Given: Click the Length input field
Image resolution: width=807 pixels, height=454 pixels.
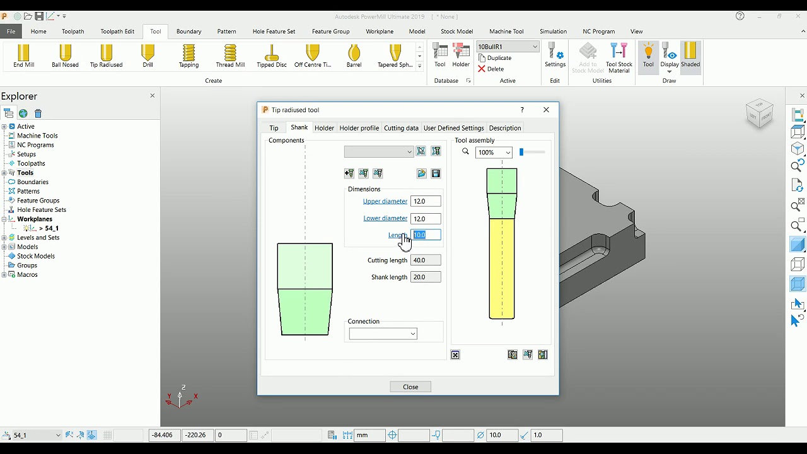Looking at the screenshot, I should [x=426, y=235].
